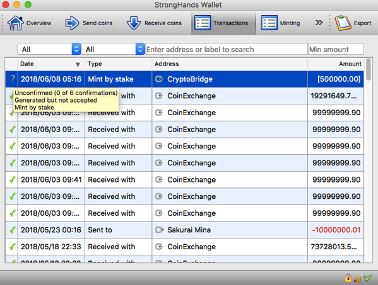378x285 pixels.
Task: Switch to the Minting tab
Action: click(x=281, y=23)
